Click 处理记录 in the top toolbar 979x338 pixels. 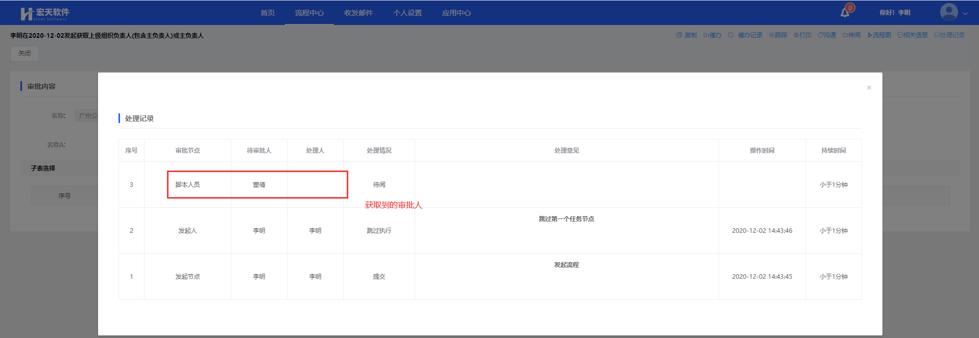(x=949, y=35)
